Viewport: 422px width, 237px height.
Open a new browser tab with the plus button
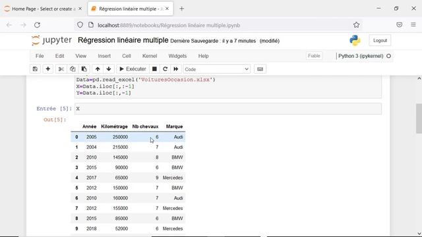(x=182, y=9)
